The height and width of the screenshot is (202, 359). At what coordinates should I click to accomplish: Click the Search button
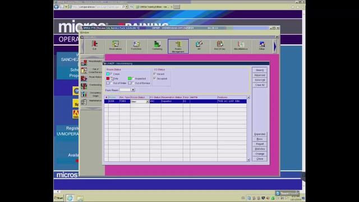click(x=260, y=70)
